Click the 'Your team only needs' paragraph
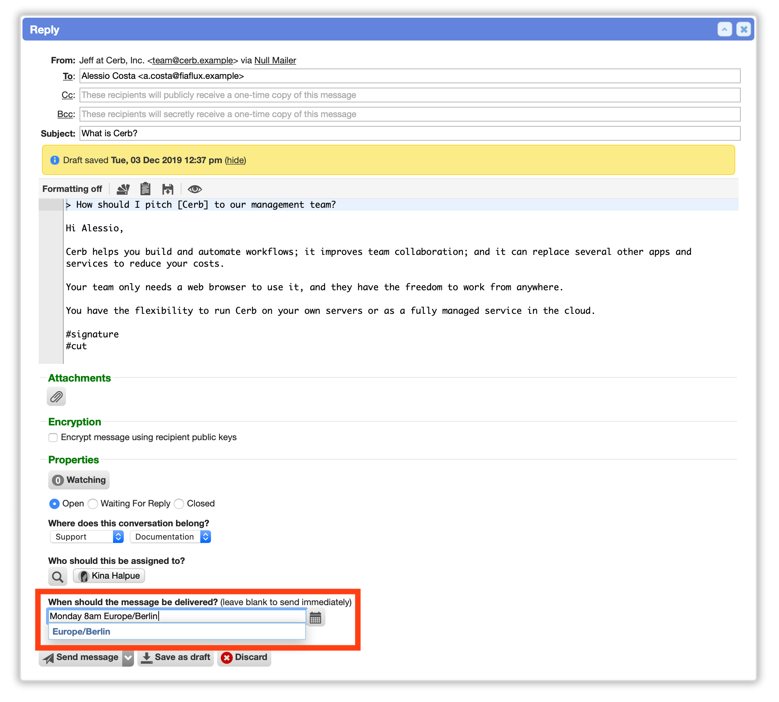Viewport: 779px width, 702px height. 314,287
